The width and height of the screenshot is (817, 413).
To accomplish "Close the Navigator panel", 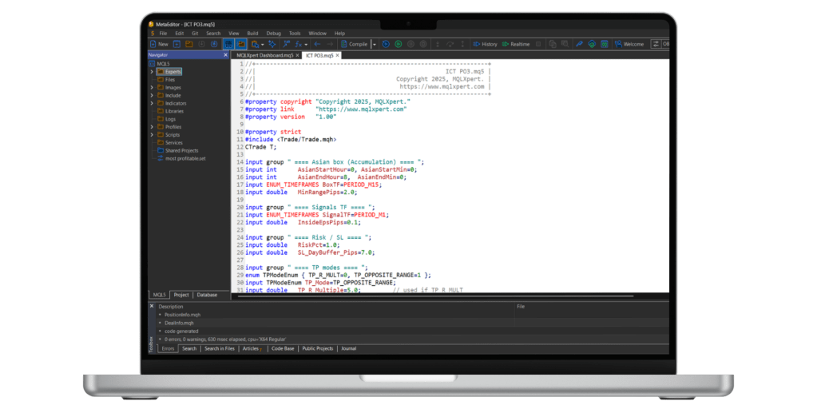I will (226, 54).
